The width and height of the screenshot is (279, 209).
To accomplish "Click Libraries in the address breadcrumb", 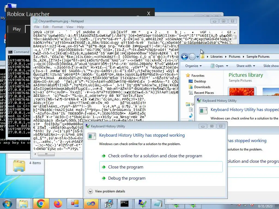I will coord(217,57).
